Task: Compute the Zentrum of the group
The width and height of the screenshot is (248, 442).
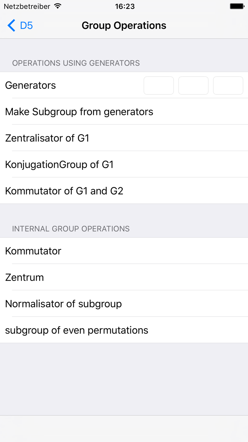Action: [24, 277]
